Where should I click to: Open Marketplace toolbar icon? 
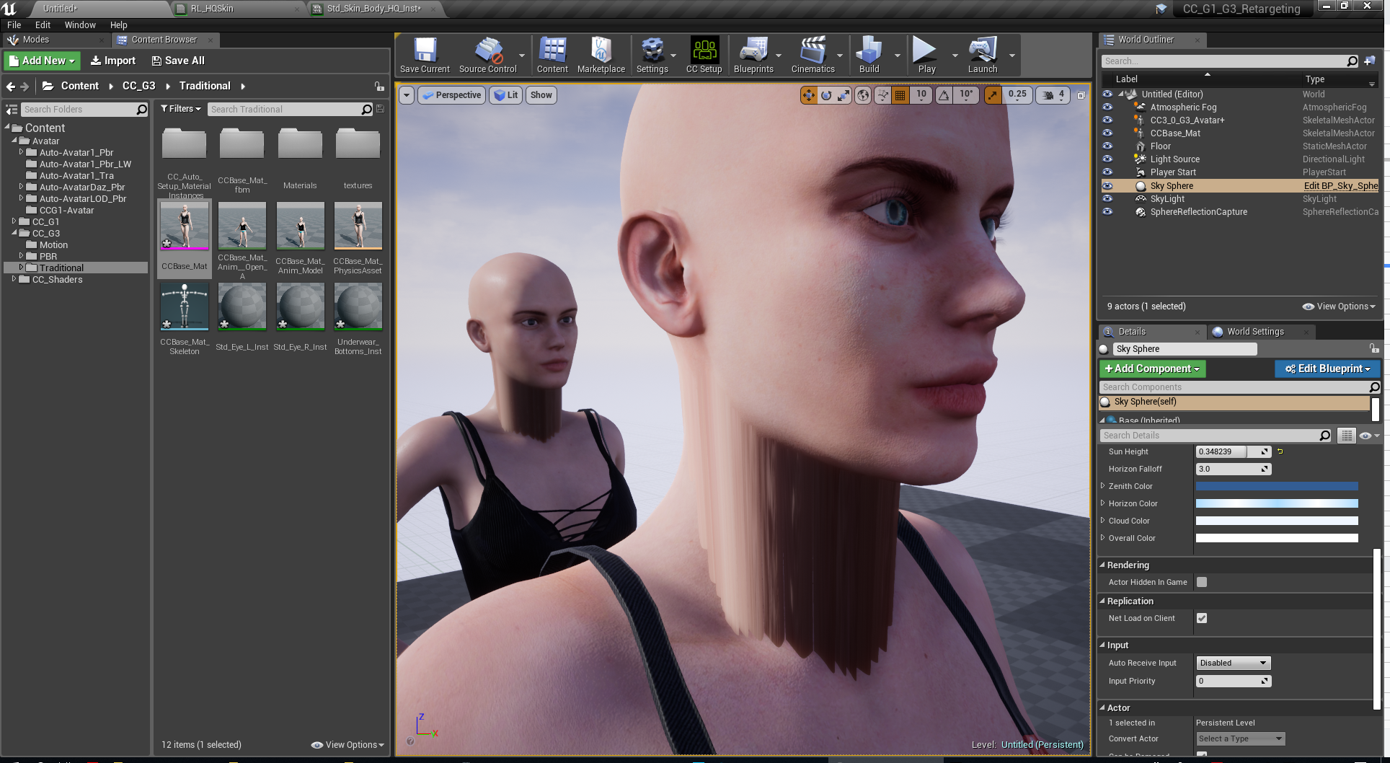601,55
